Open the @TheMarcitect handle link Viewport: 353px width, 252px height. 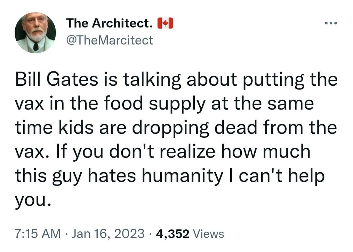click(109, 40)
